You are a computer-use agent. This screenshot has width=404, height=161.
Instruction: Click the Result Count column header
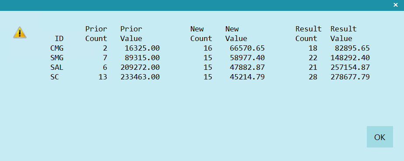point(309,34)
